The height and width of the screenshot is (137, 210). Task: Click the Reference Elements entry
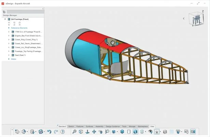pos(19,28)
